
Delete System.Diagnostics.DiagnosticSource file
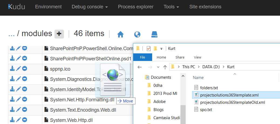(x=25, y=78)
